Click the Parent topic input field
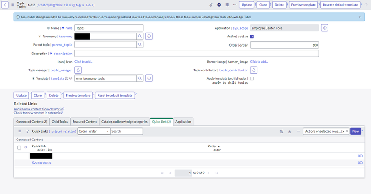Viewport: 371px width, 194px height. (x=105, y=44)
